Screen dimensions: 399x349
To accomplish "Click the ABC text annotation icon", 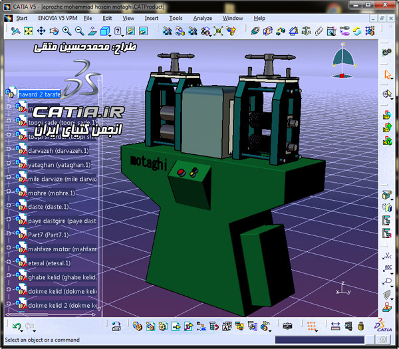I will [388, 268].
